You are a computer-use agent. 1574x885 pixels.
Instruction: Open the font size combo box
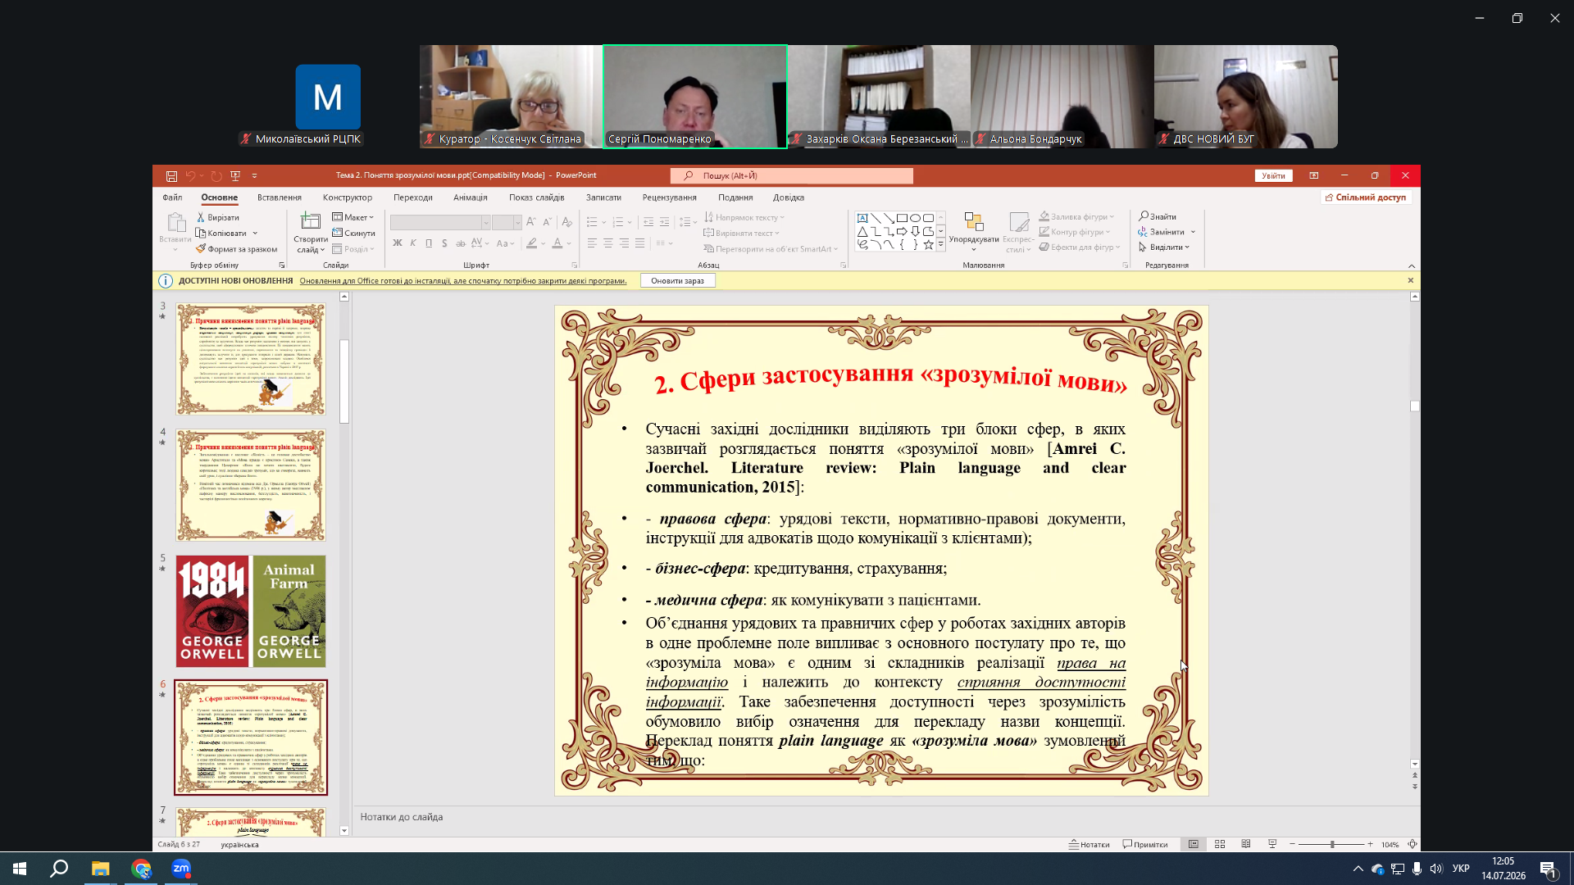coord(507,222)
